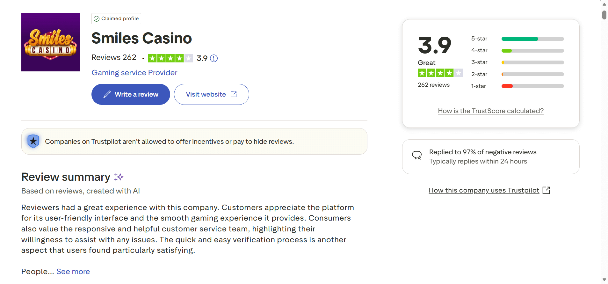Click the external icon beside How this company uses Trustpilot
The image size is (608, 284).
(x=546, y=190)
